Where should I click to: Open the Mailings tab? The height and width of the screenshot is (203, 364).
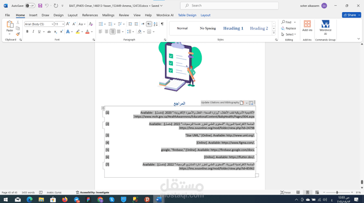[108, 15]
